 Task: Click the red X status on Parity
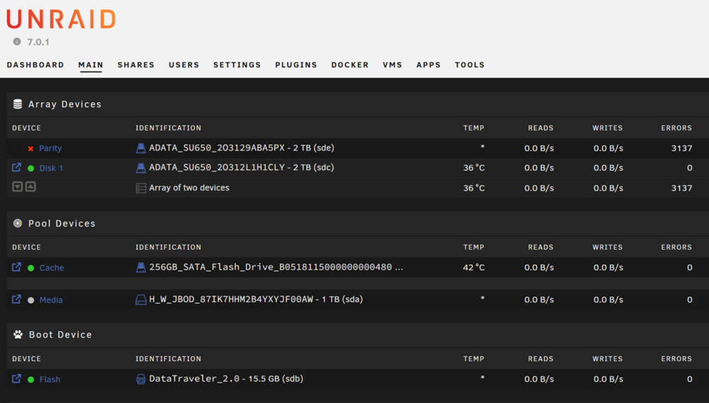tap(30, 148)
